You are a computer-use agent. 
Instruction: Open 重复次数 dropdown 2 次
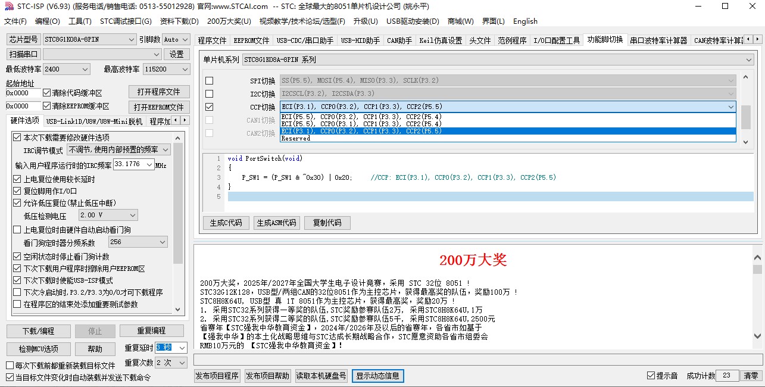tap(172, 363)
